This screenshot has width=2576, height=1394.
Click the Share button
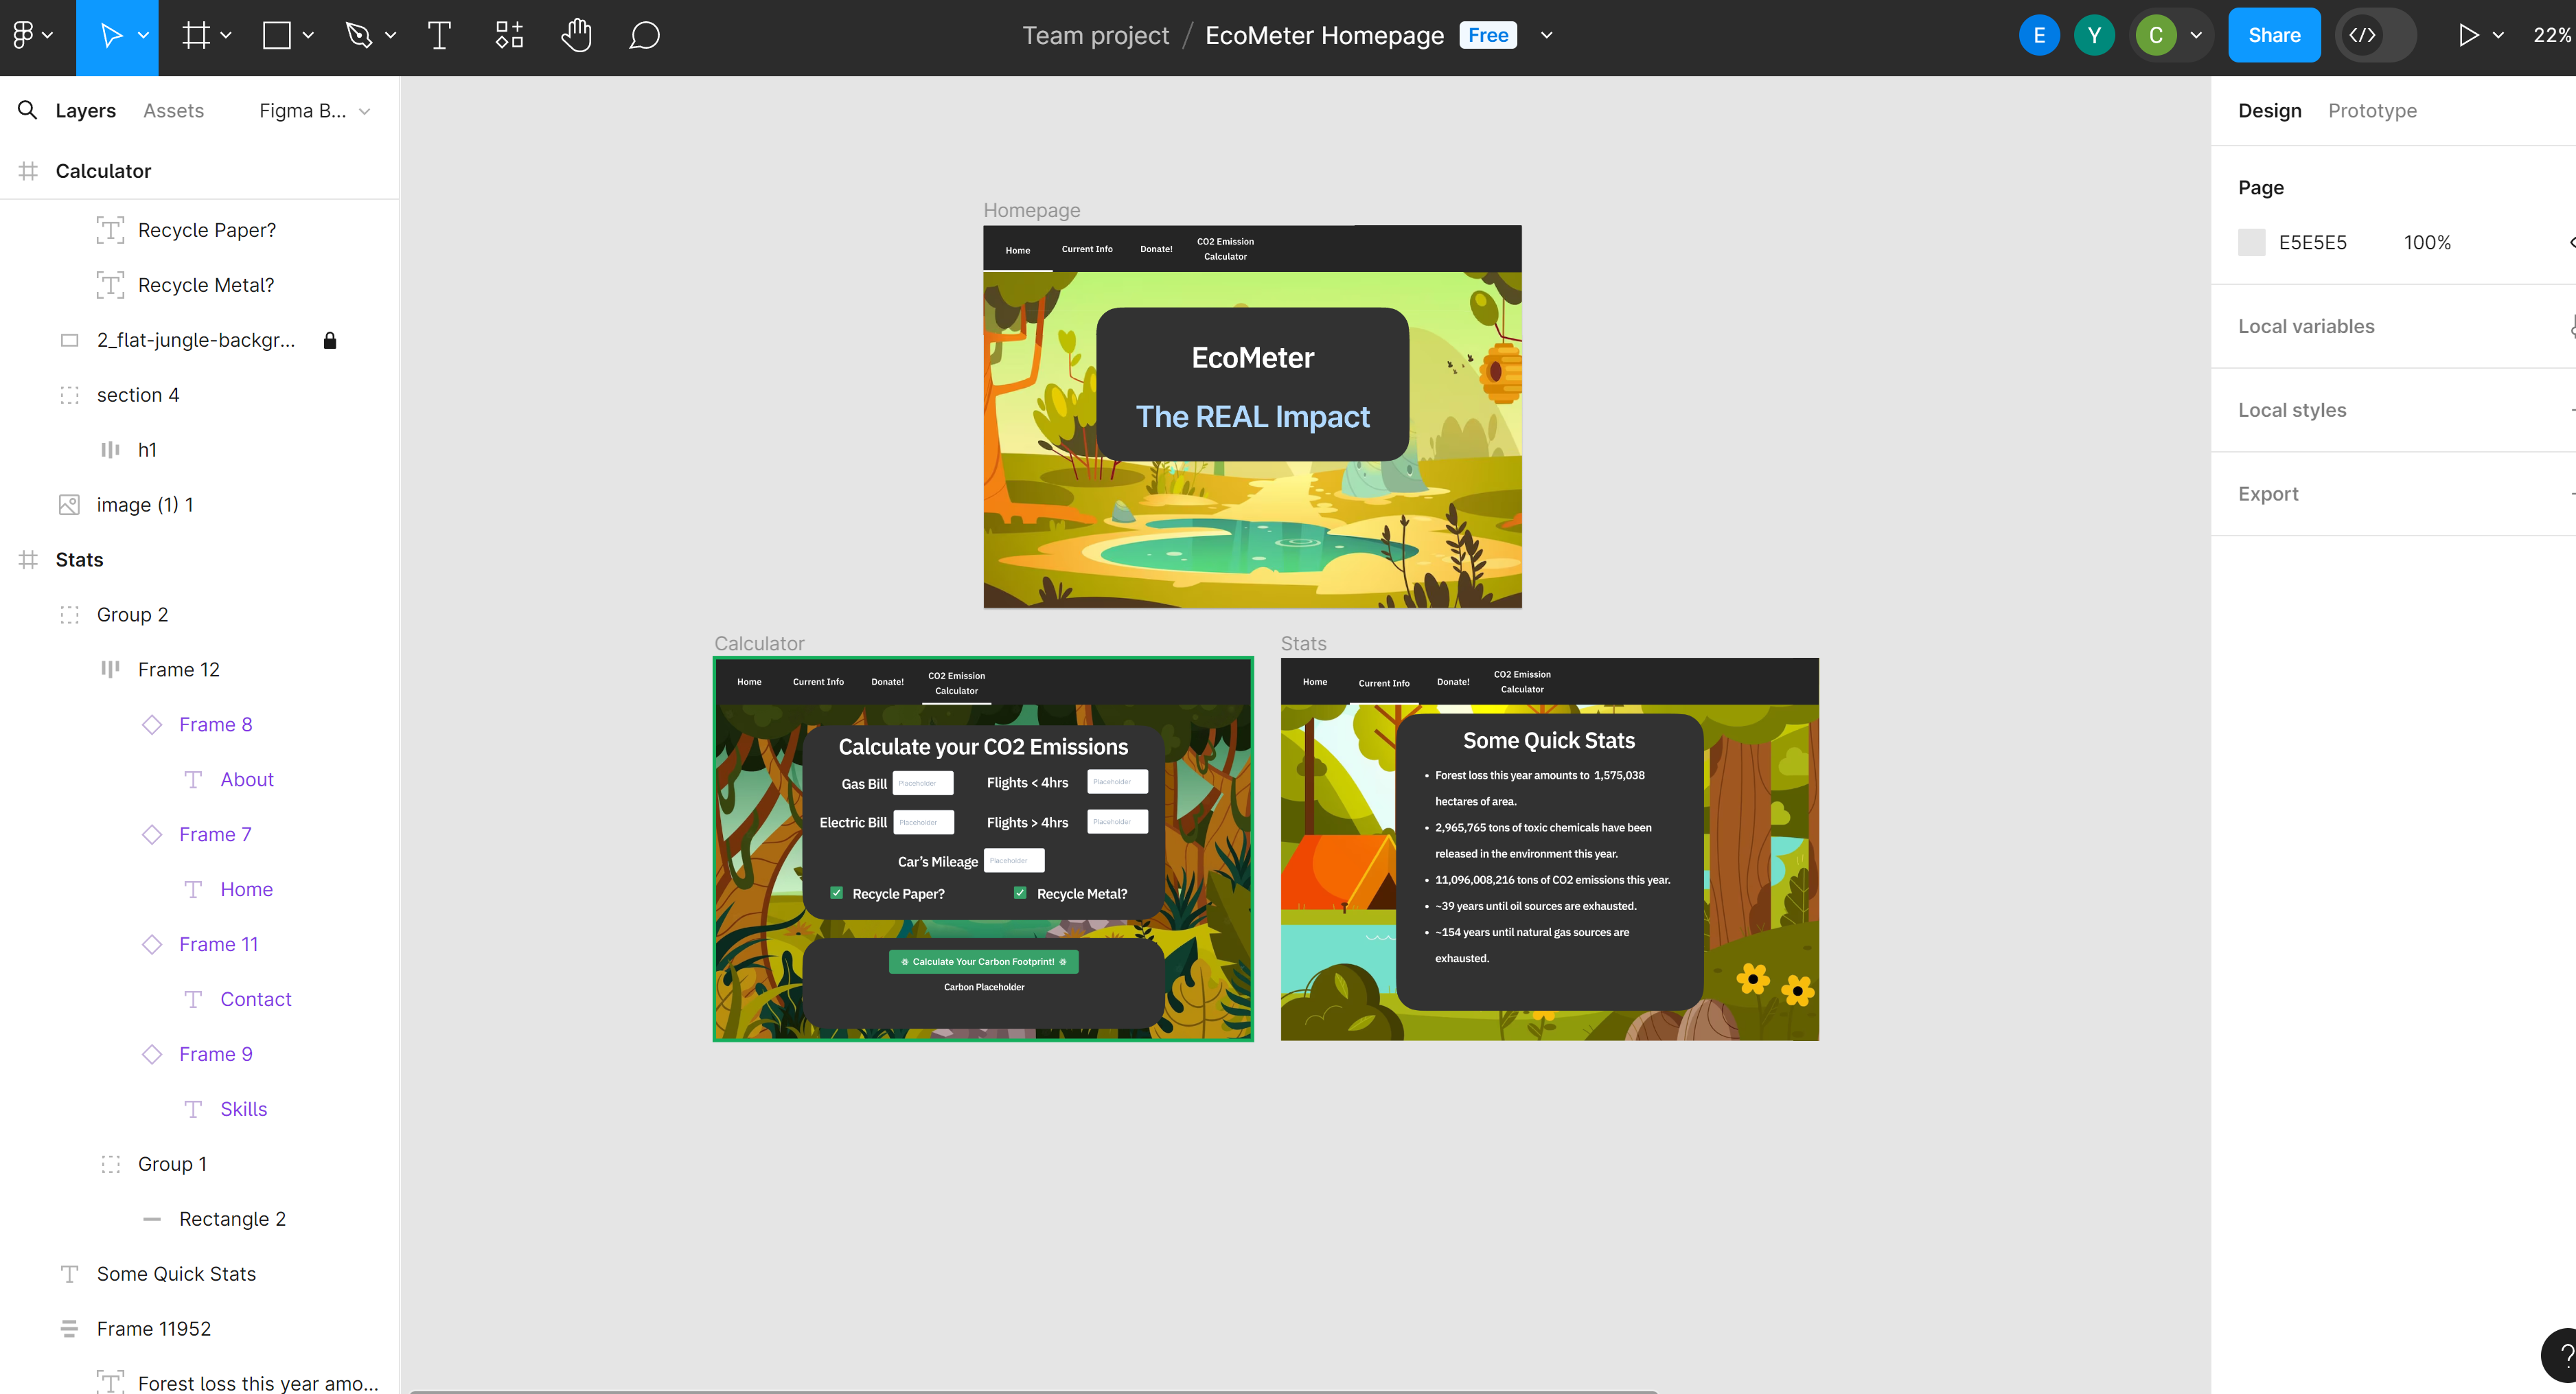pyautogui.click(x=2274, y=36)
